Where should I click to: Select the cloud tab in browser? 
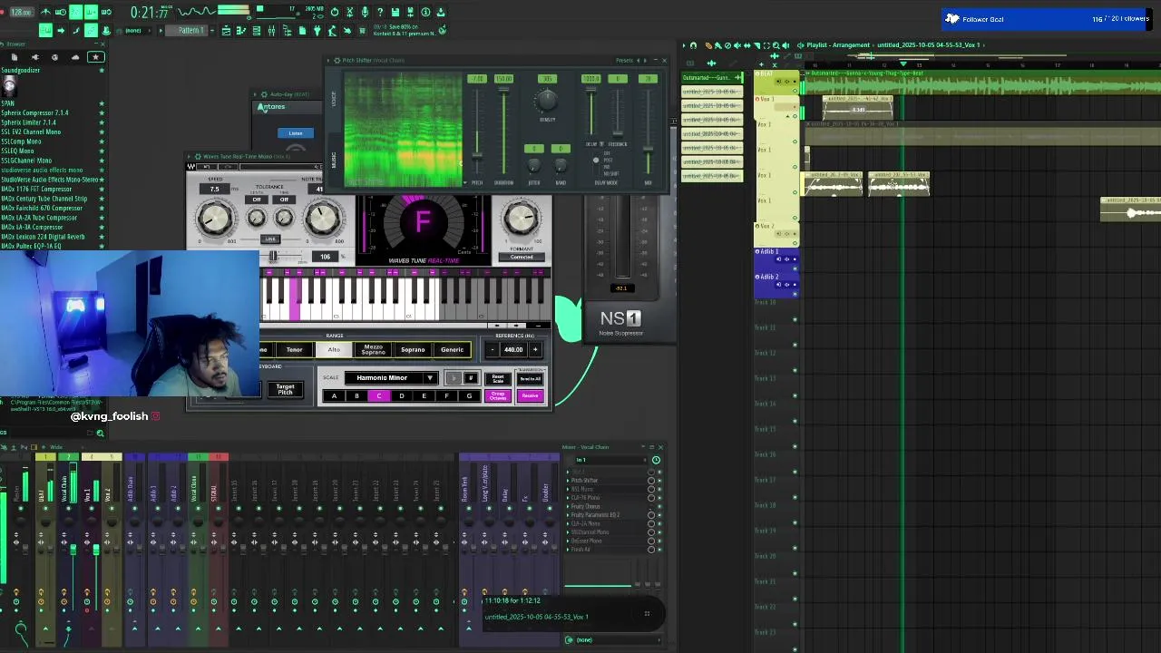tap(75, 56)
